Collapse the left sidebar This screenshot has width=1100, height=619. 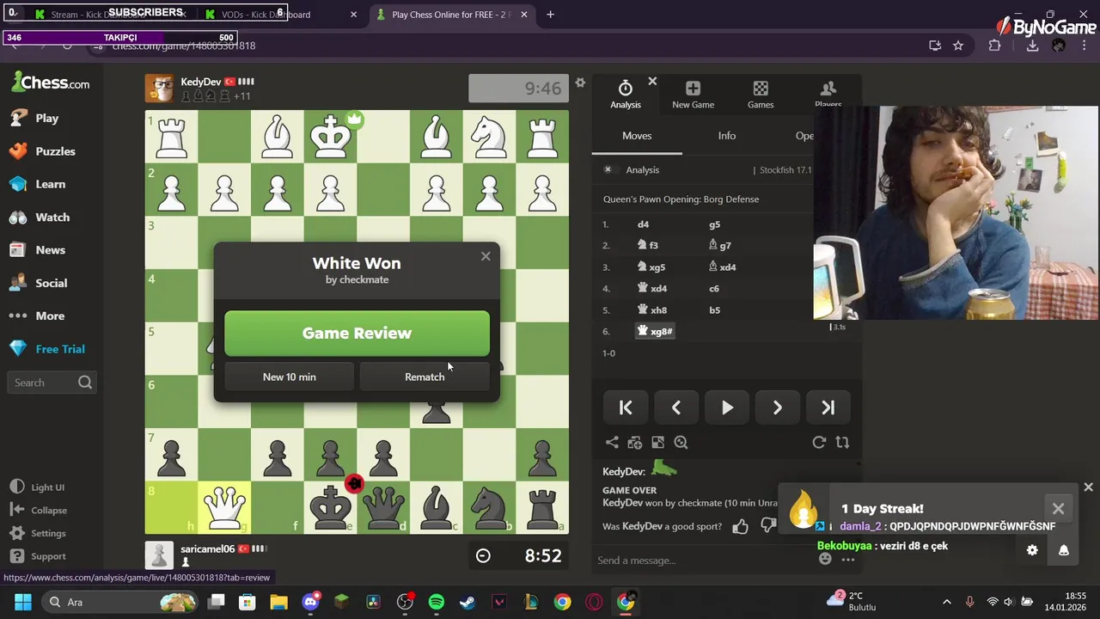coord(38,510)
